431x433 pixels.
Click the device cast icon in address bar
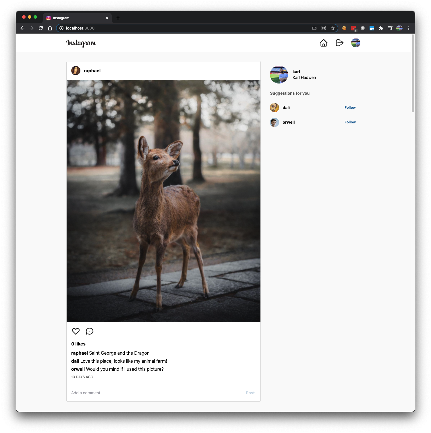(x=314, y=28)
